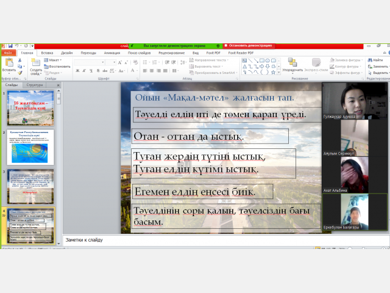This screenshot has height=293, width=390.
Task: Click the Восстановить reset button
Action: 57,67
